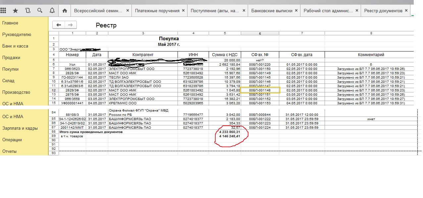Select cell with invoice 00БП-001148
Viewport: 423px width, 198px height.
(x=260, y=90)
